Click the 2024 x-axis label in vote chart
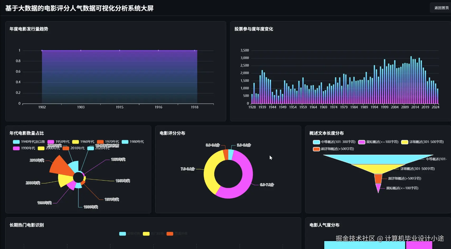Viewport: 451px width, 249px height. [435, 107]
